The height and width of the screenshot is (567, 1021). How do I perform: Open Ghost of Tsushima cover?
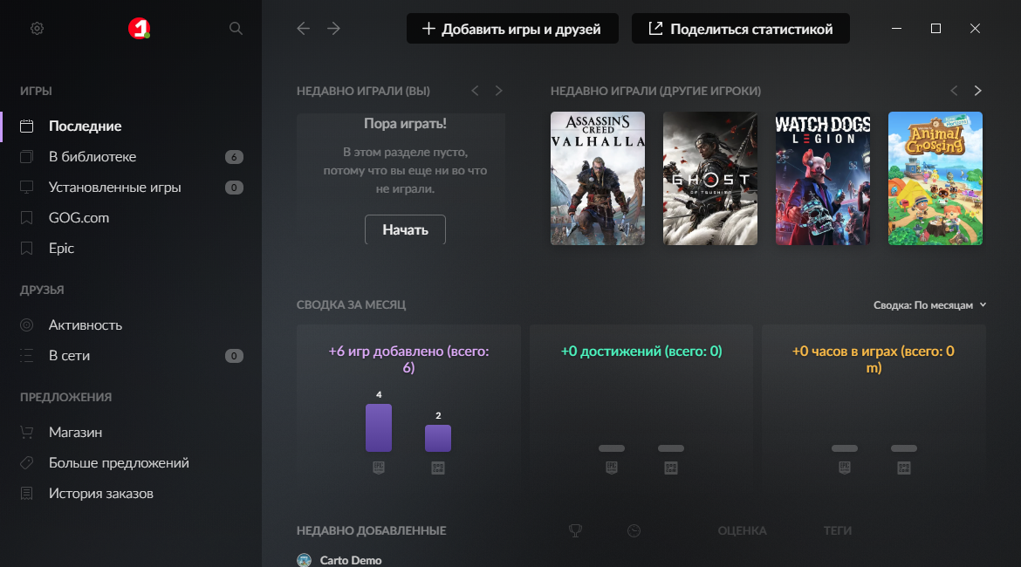(x=710, y=178)
